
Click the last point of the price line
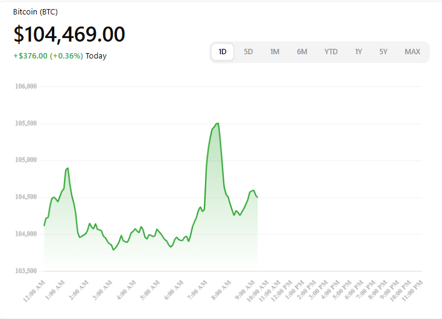click(257, 197)
